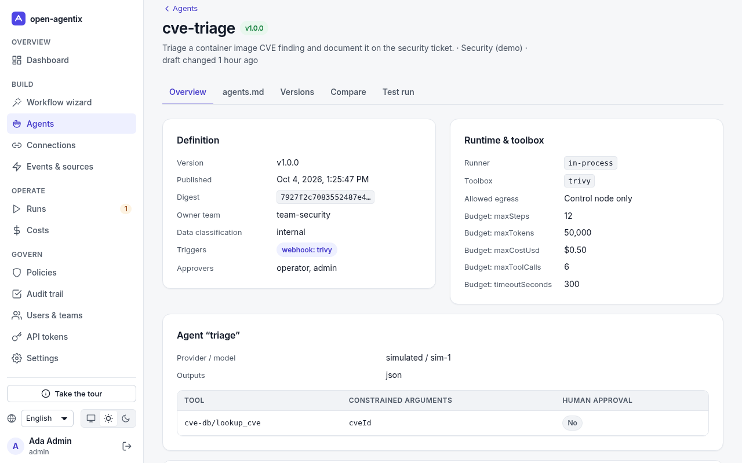Open the Compare tab

348,92
